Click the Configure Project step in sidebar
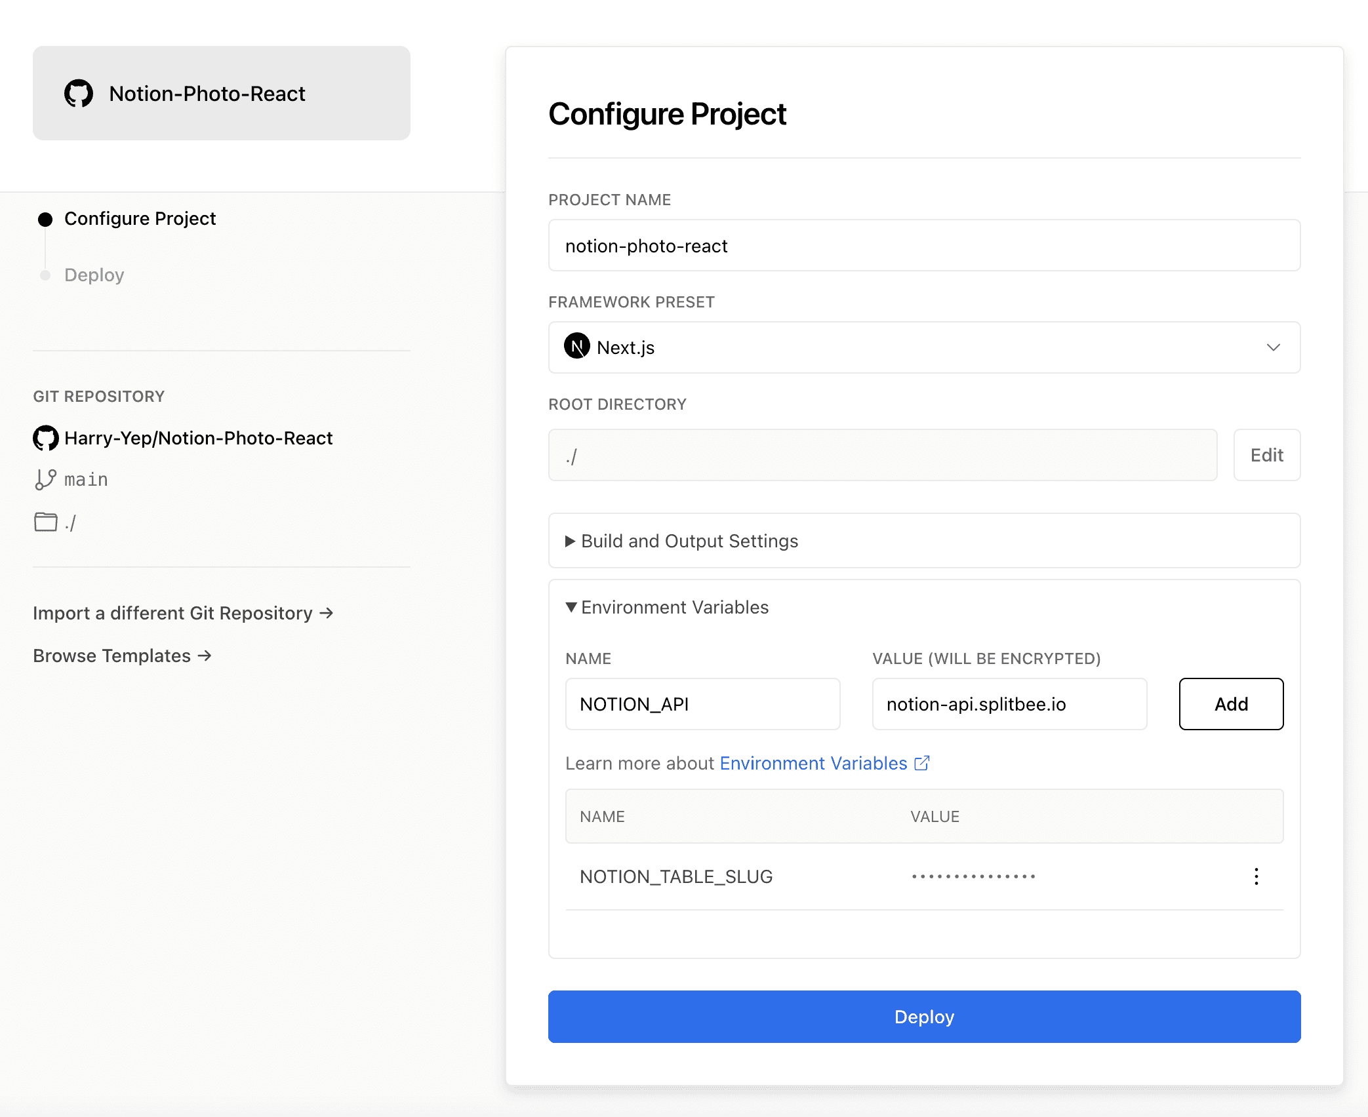 coord(140,217)
